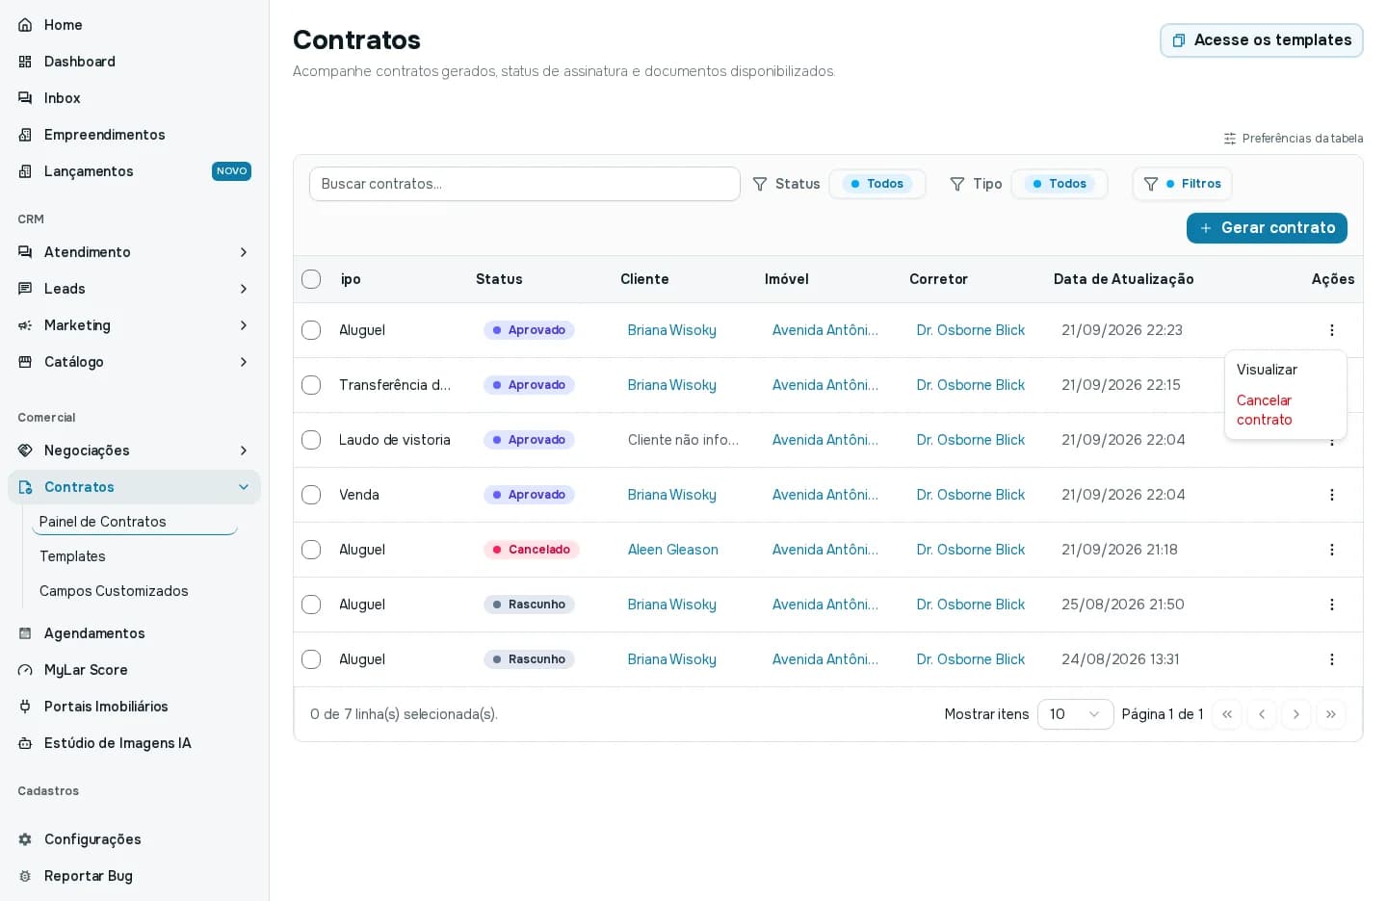Click the Home icon in the sidebar
This screenshot has width=1387, height=901.
click(x=25, y=25)
